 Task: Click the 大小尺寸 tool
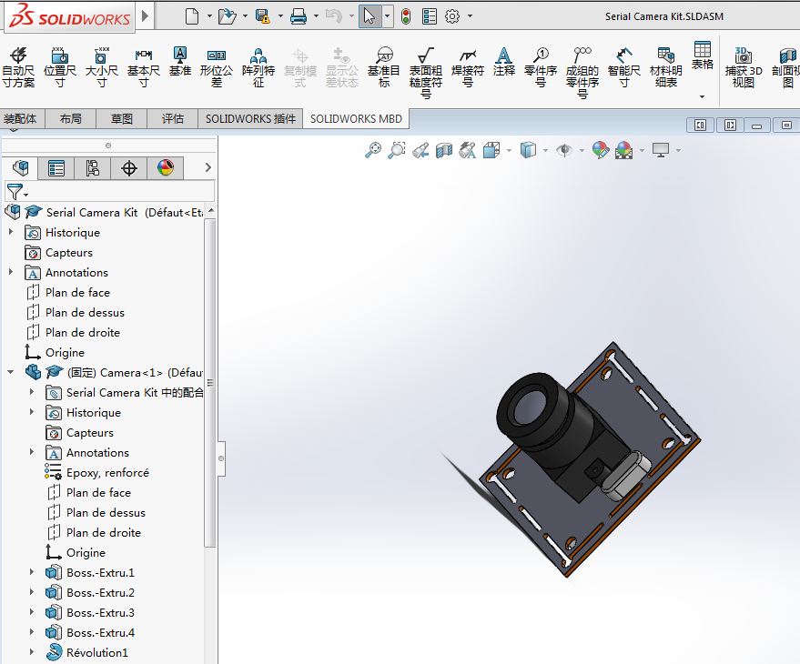[102, 68]
